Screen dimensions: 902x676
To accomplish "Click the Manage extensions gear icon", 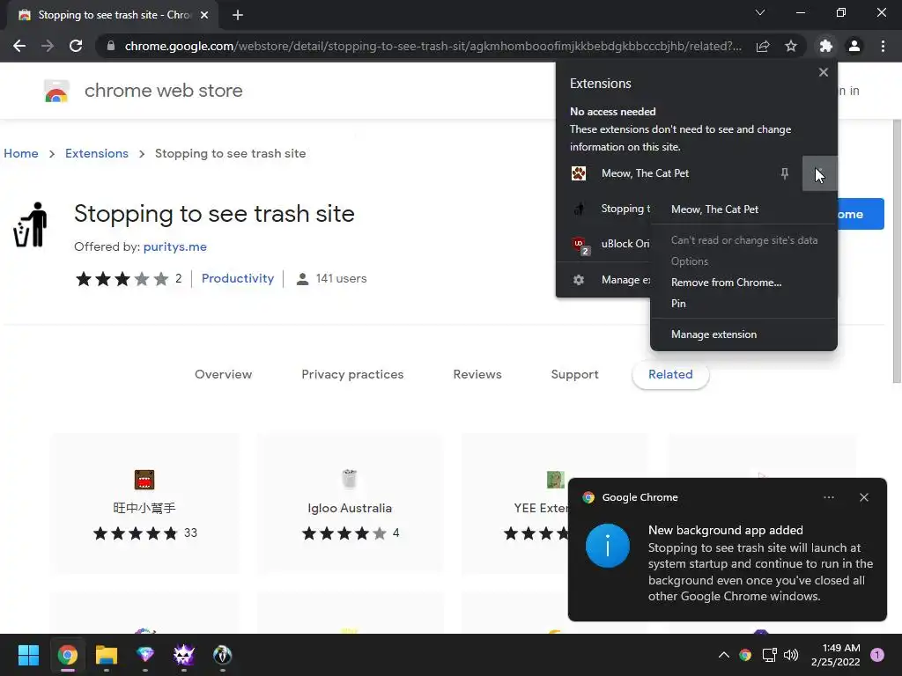I will [579, 280].
